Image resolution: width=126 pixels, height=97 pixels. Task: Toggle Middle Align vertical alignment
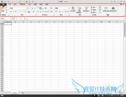click(41, 8)
